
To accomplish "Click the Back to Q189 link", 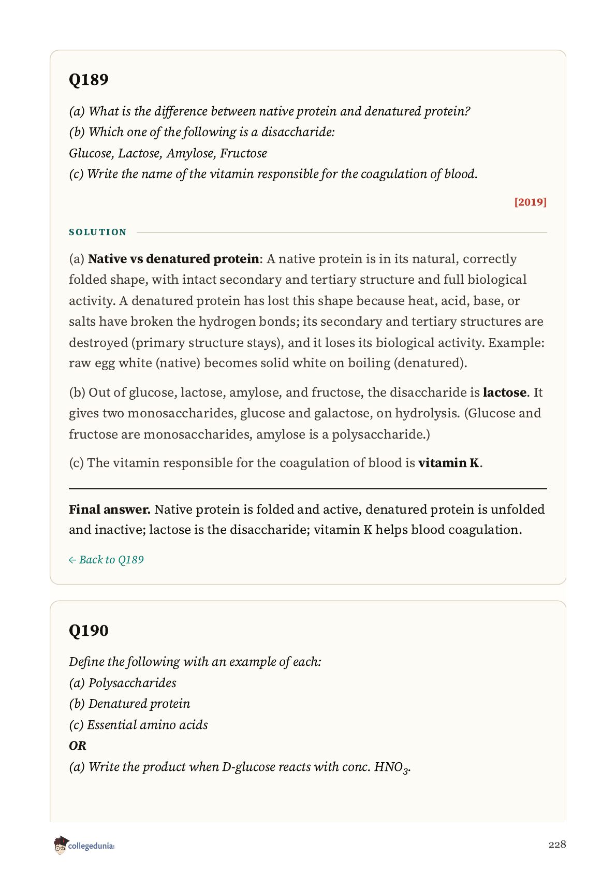I will [x=106, y=560].
